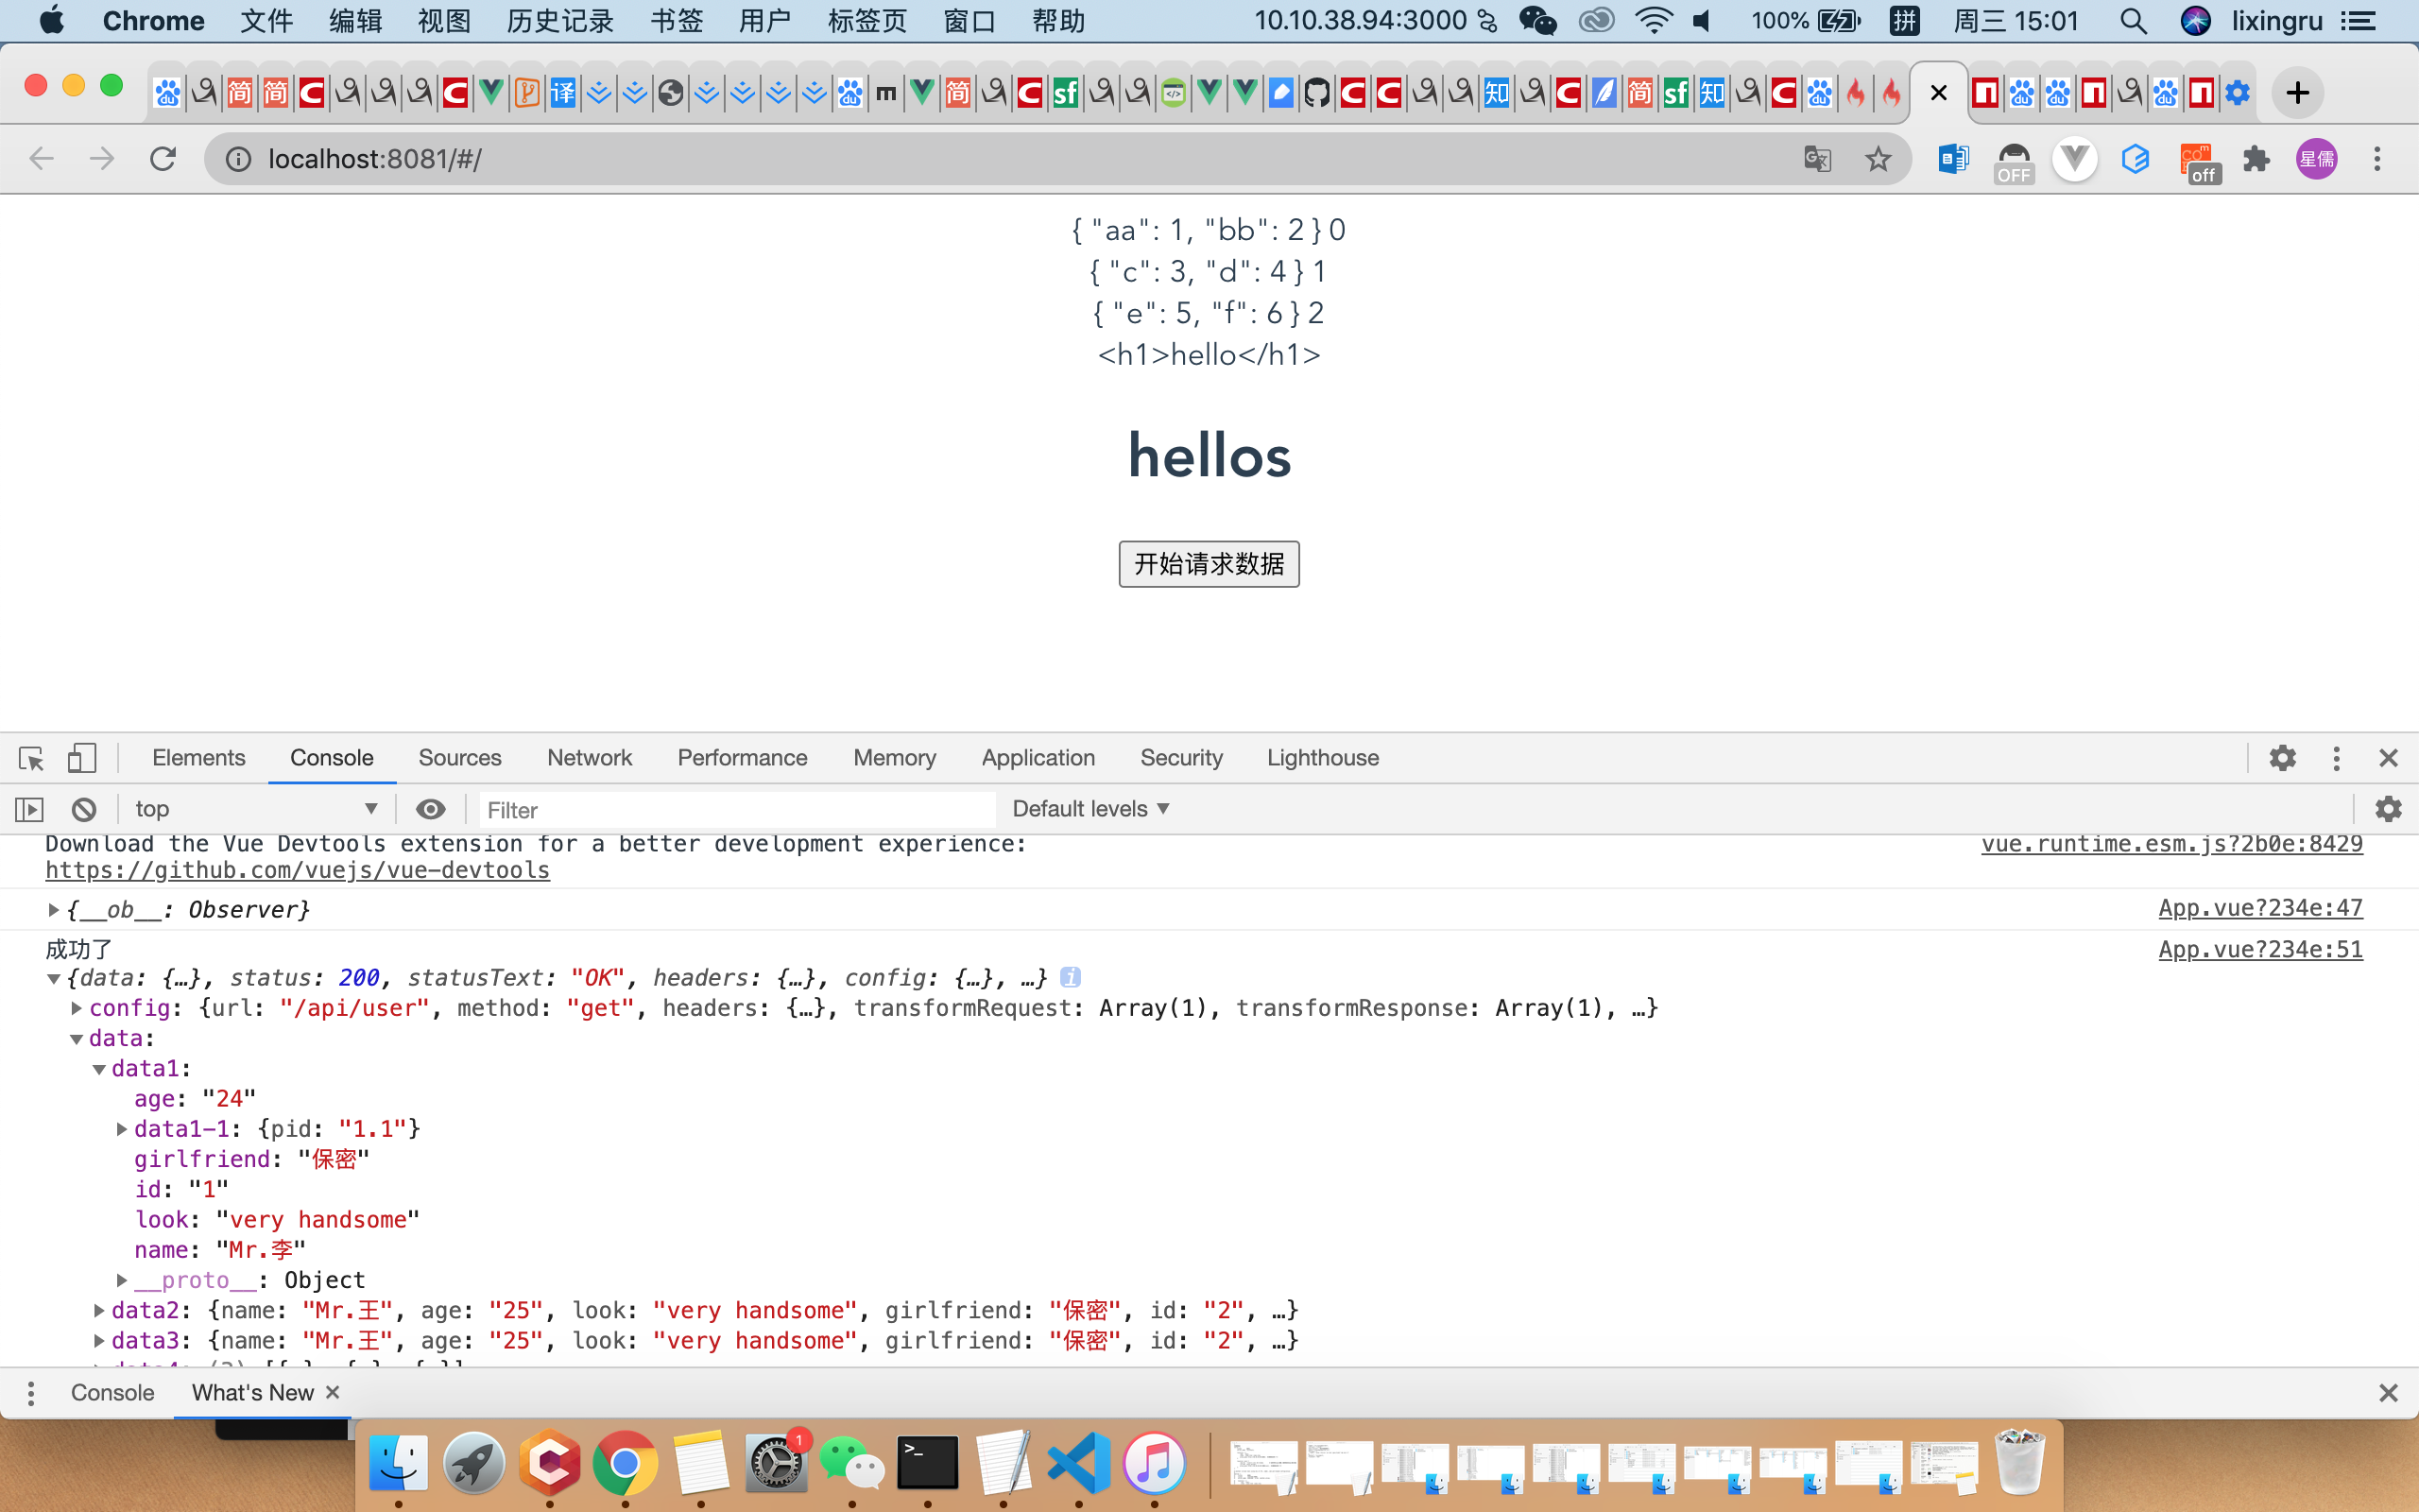The height and width of the screenshot is (1512, 2419).
Task: Expand the data3 object row
Action: click(99, 1340)
